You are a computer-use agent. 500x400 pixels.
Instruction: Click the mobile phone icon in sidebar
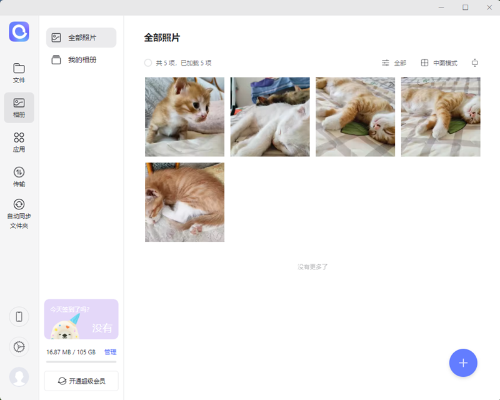click(x=19, y=317)
